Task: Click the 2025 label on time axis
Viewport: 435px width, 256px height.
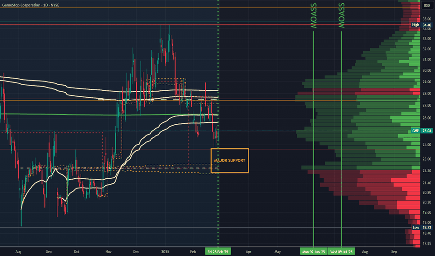Action: (x=165, y=251)
